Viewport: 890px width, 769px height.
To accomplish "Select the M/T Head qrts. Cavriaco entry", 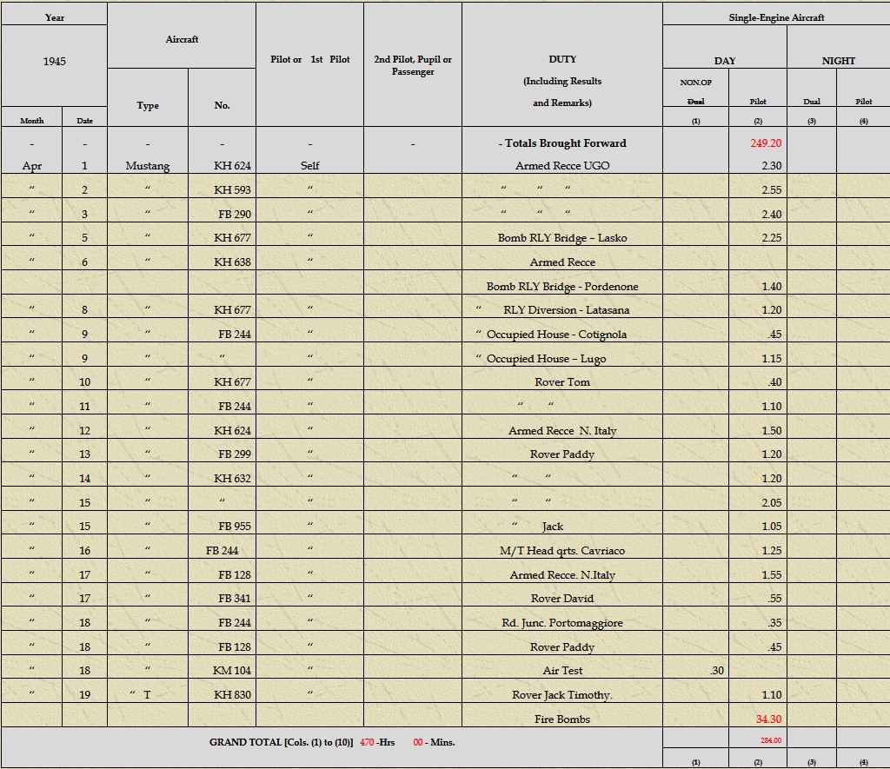I will click(x=562, y=551).
